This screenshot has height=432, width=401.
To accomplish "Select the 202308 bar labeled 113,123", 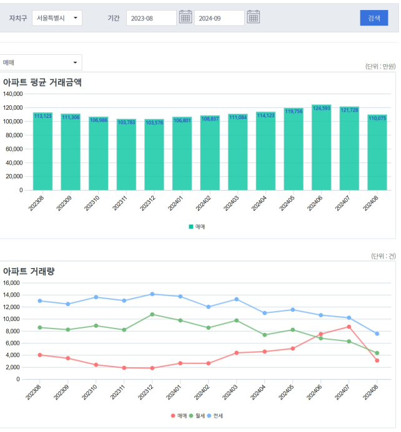I will [42, 151].
